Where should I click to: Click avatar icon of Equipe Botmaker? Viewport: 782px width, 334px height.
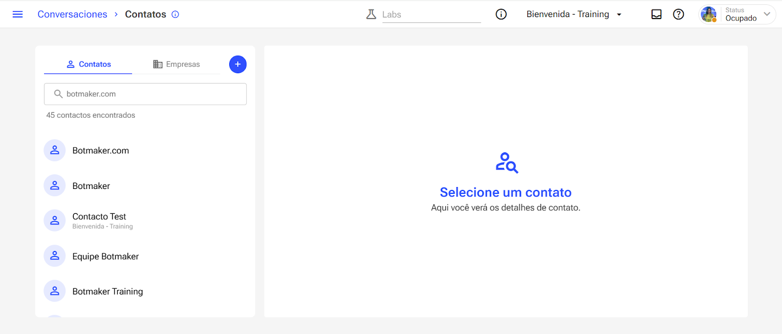tap(55, 256)
